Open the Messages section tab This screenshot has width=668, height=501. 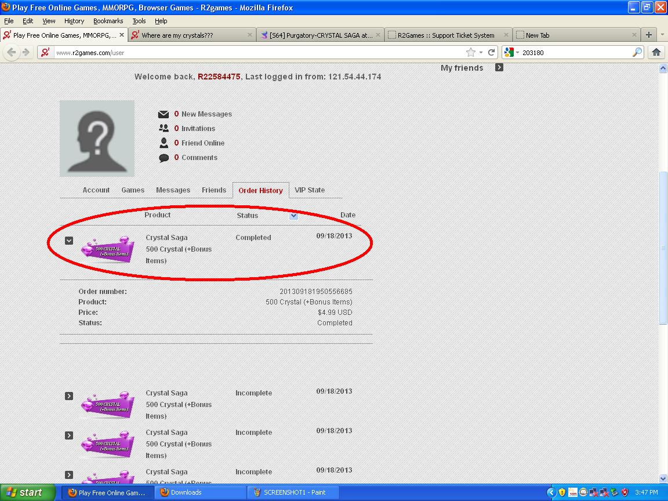(173, 190)
